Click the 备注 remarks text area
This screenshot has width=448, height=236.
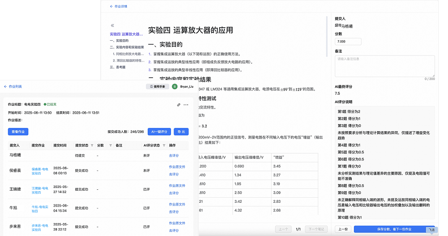pos(385,66)
